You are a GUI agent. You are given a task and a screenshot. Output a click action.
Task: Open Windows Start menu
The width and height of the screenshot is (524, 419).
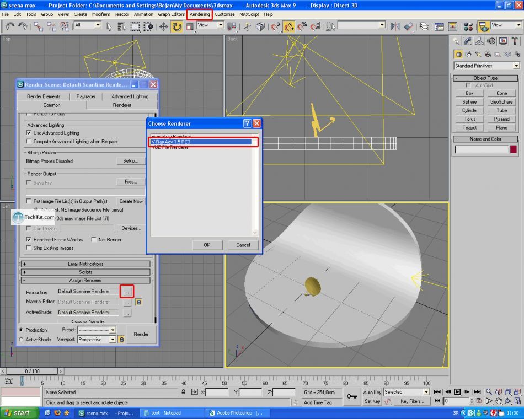[18, 413]
